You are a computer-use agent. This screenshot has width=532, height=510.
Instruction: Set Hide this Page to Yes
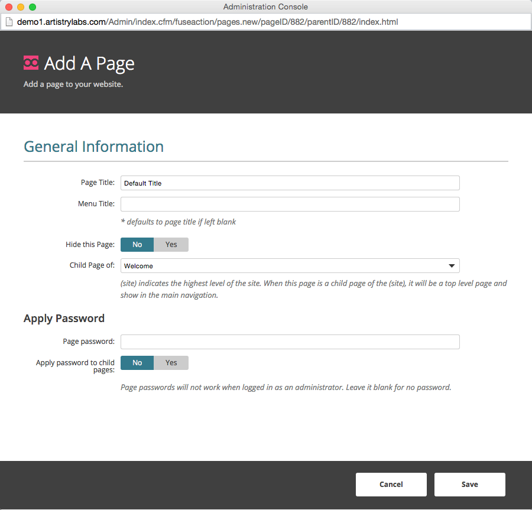[171, 245]
